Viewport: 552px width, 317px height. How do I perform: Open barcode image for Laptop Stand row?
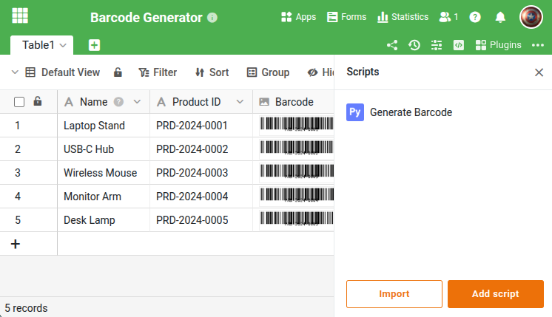[x=297, y=124]
